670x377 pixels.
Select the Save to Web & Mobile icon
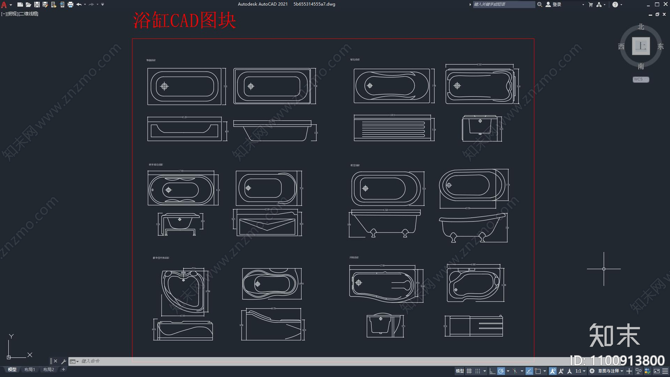coord(62,5)
